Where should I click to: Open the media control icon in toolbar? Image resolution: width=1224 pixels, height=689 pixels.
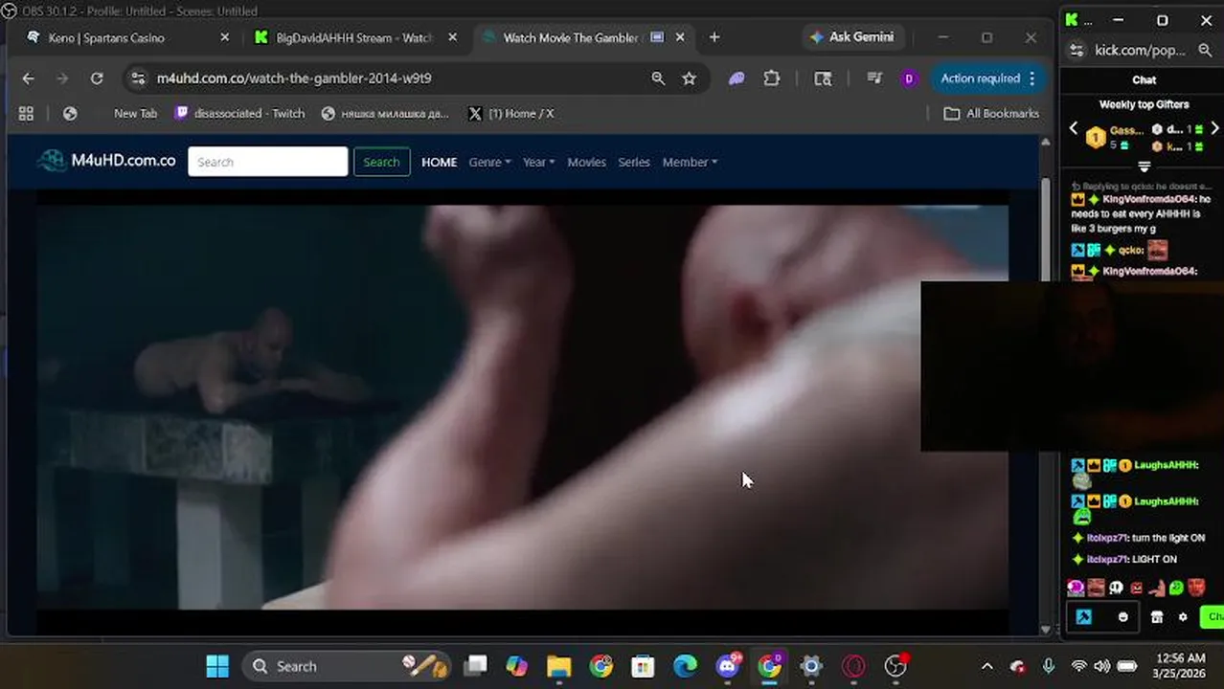[x=873, y=78]
